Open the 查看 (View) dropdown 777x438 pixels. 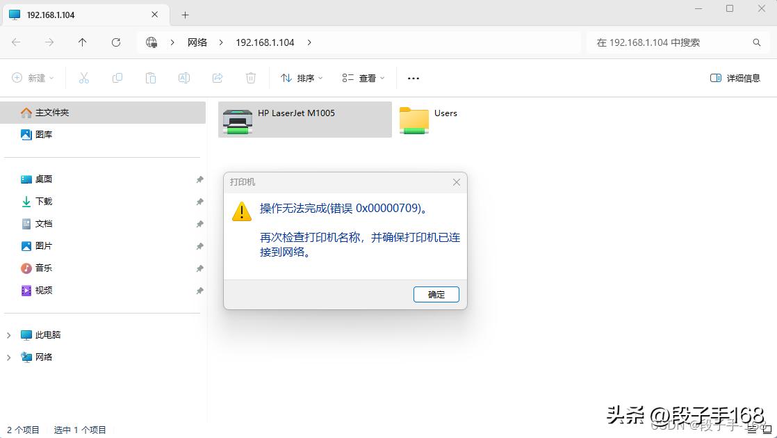[362, 78]
